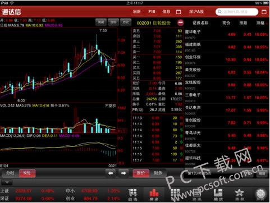Switch to the 分时 intraday tab
This screenshot has width=270, height=203.
point(10,173)
